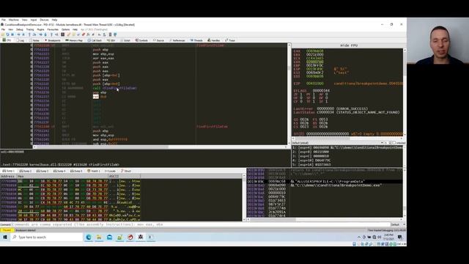Viewport: 469px width, 264px height.
Task: Switch to the Log tab
Action: point(21,40)
